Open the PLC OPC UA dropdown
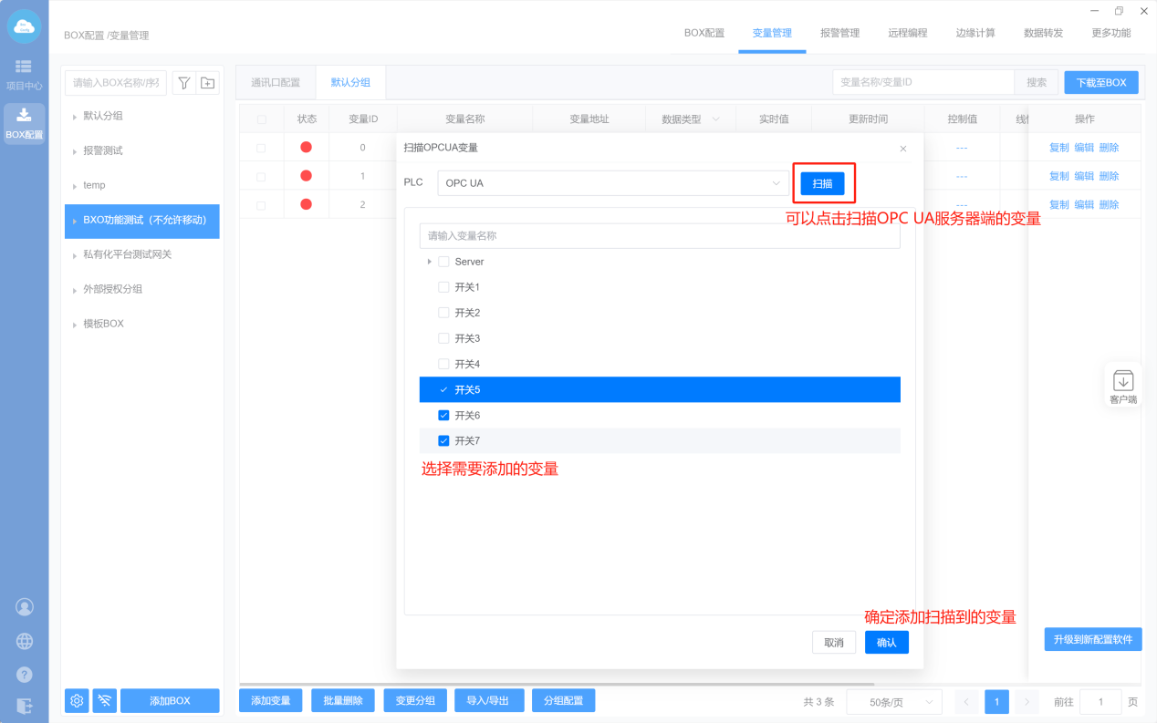1157x723 pixels. coord(611,183)
